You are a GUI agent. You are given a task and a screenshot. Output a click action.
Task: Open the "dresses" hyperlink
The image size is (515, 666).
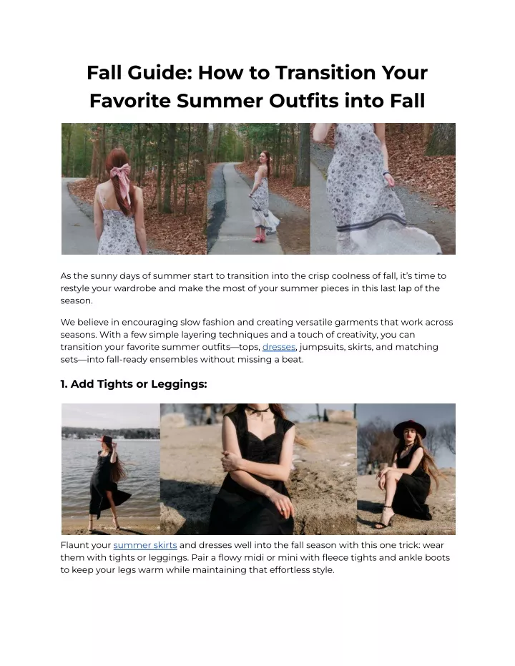(x=278, y=347)
